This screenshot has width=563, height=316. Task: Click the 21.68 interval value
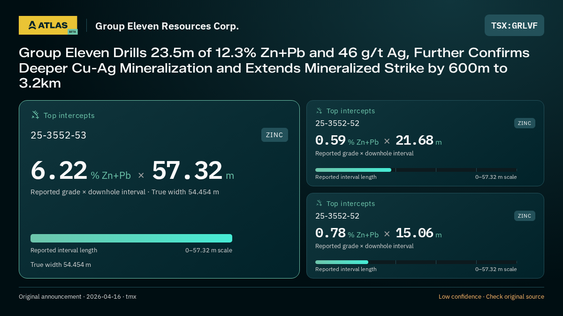414,140
